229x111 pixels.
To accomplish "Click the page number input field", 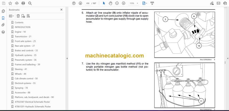I will 88,3.
